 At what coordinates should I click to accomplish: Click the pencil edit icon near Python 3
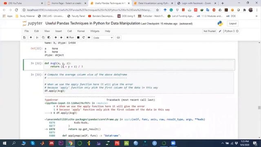pyautogui.click(x=220, y=31)
